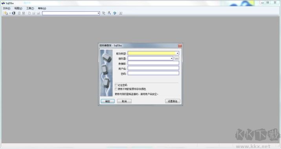Click the 设置别名 set alias button
The height and width of the screenshot is (149, 281).
pyautogui.click(x=173, y=101)
